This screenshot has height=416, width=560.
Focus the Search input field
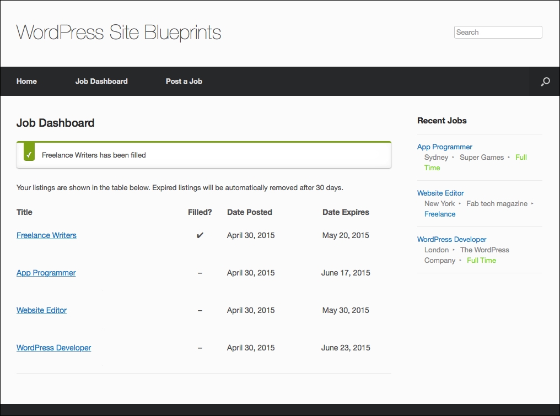[x=498, y=32]
